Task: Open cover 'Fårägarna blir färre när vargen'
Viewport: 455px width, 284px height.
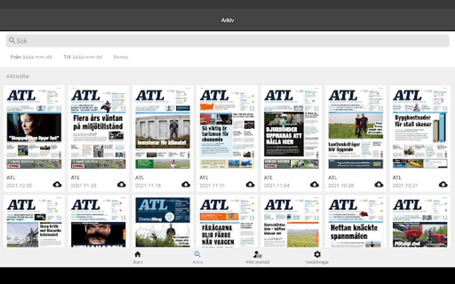Action: (x=227, y=222)
